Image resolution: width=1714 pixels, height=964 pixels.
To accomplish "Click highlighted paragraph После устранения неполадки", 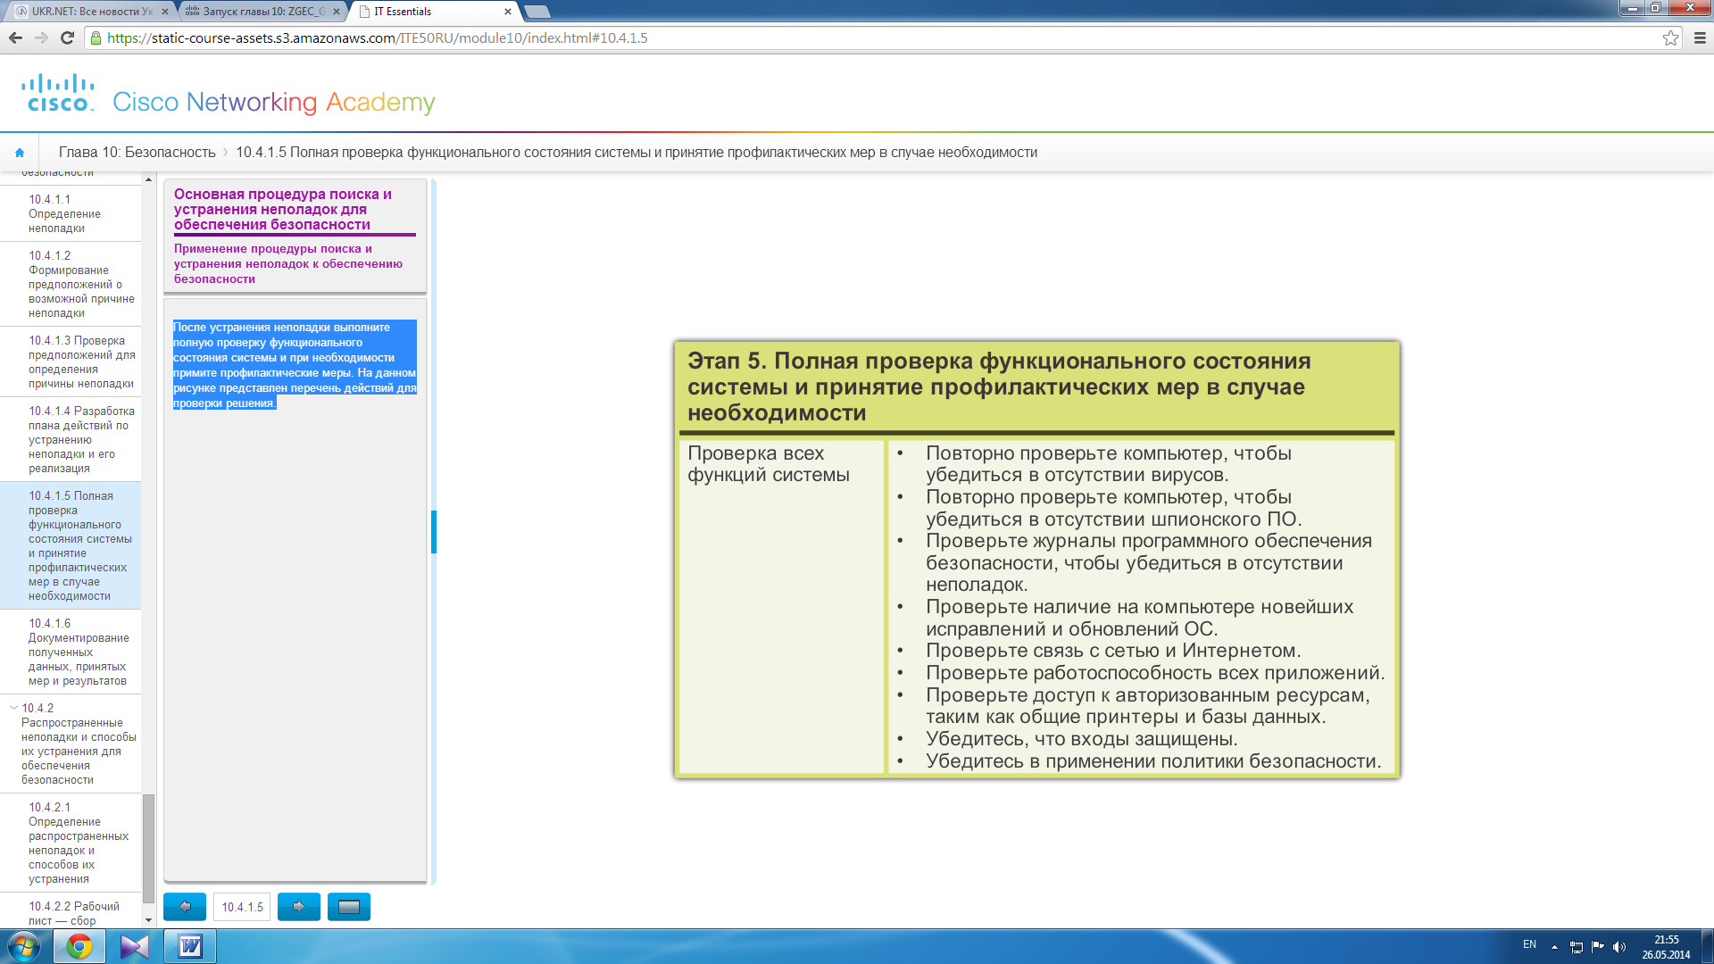I will [295, 365].
